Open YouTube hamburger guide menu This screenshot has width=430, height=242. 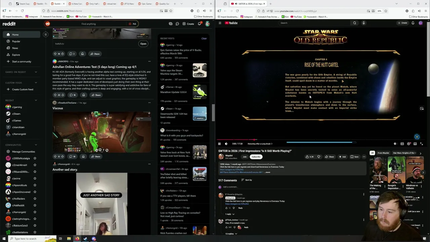(x=220, y=23)
